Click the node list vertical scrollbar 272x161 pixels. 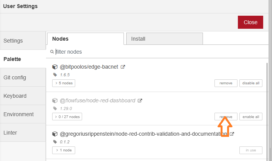point(267,107)
